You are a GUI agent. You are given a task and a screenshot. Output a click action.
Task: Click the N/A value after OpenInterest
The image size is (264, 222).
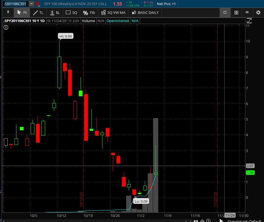(x=135, y=21)
